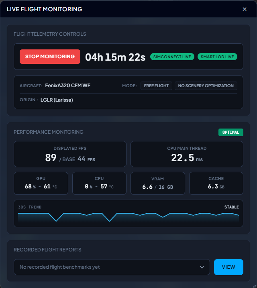The height and width of the screenshot is (288, 257).
Task: Close the Live Flight Monitoring dialog
Action: click(245, 9)
